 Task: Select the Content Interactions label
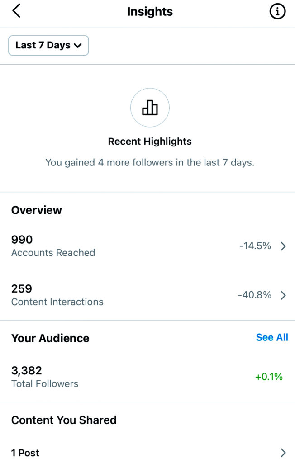tap(57, 302)
